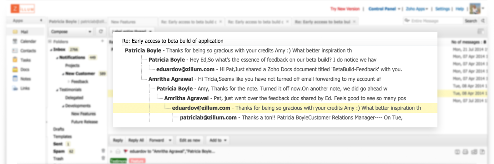This screenshot has width=494, height=164.
Task: Click the Reply All button
Action: (136, 140)
